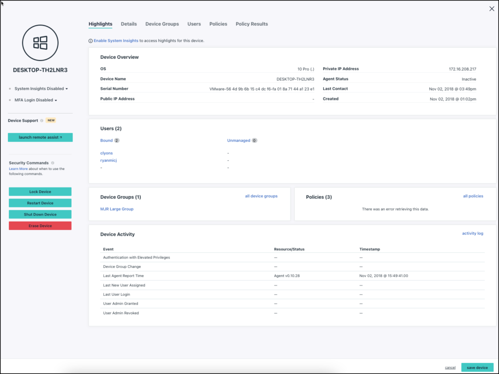
Task: Open the clyons bound user link
Action: tap(106, 153)
